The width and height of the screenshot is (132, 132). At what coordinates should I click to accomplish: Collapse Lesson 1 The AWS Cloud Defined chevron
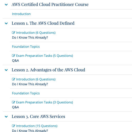click(6, 23)
